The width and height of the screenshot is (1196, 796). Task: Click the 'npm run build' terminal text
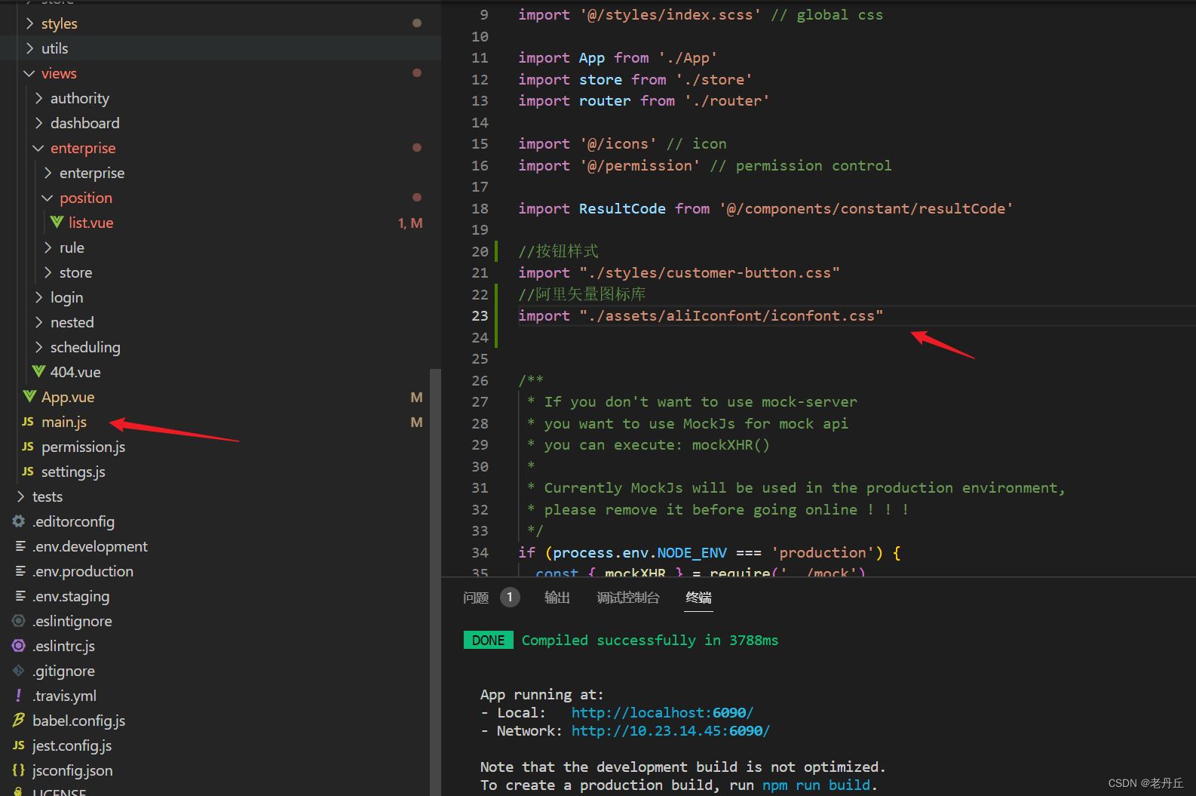[816, 785]
